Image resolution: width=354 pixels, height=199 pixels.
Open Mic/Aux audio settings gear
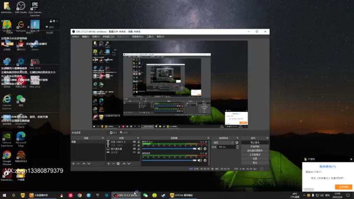click(x=205, y=149)
